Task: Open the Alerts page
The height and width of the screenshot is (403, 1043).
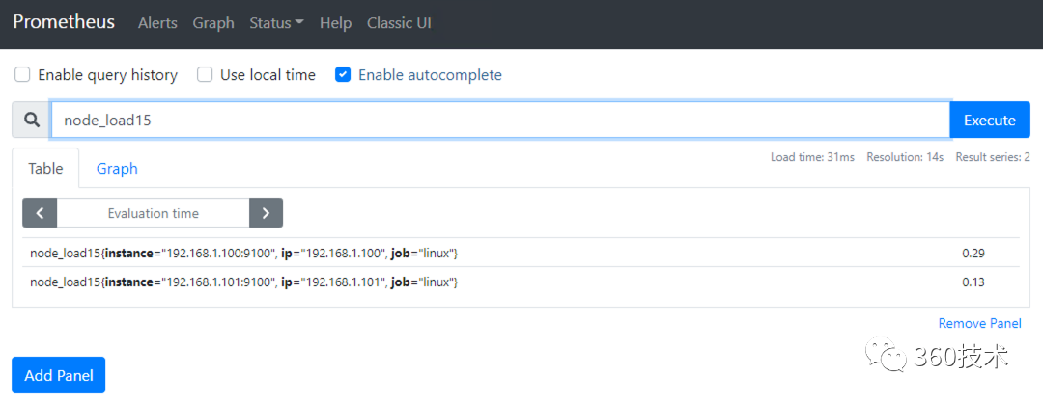Action: coord(157,23)
